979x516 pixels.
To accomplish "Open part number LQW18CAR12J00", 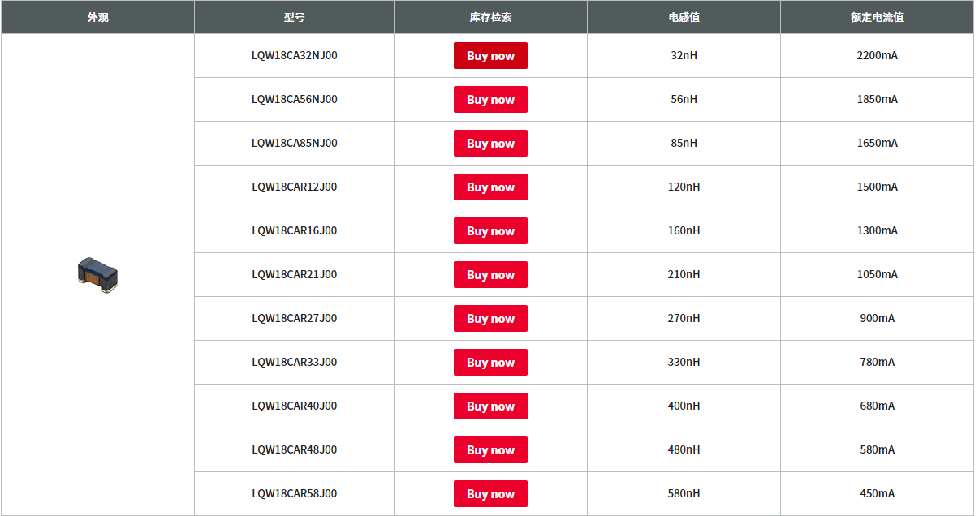I will point(294,187).
